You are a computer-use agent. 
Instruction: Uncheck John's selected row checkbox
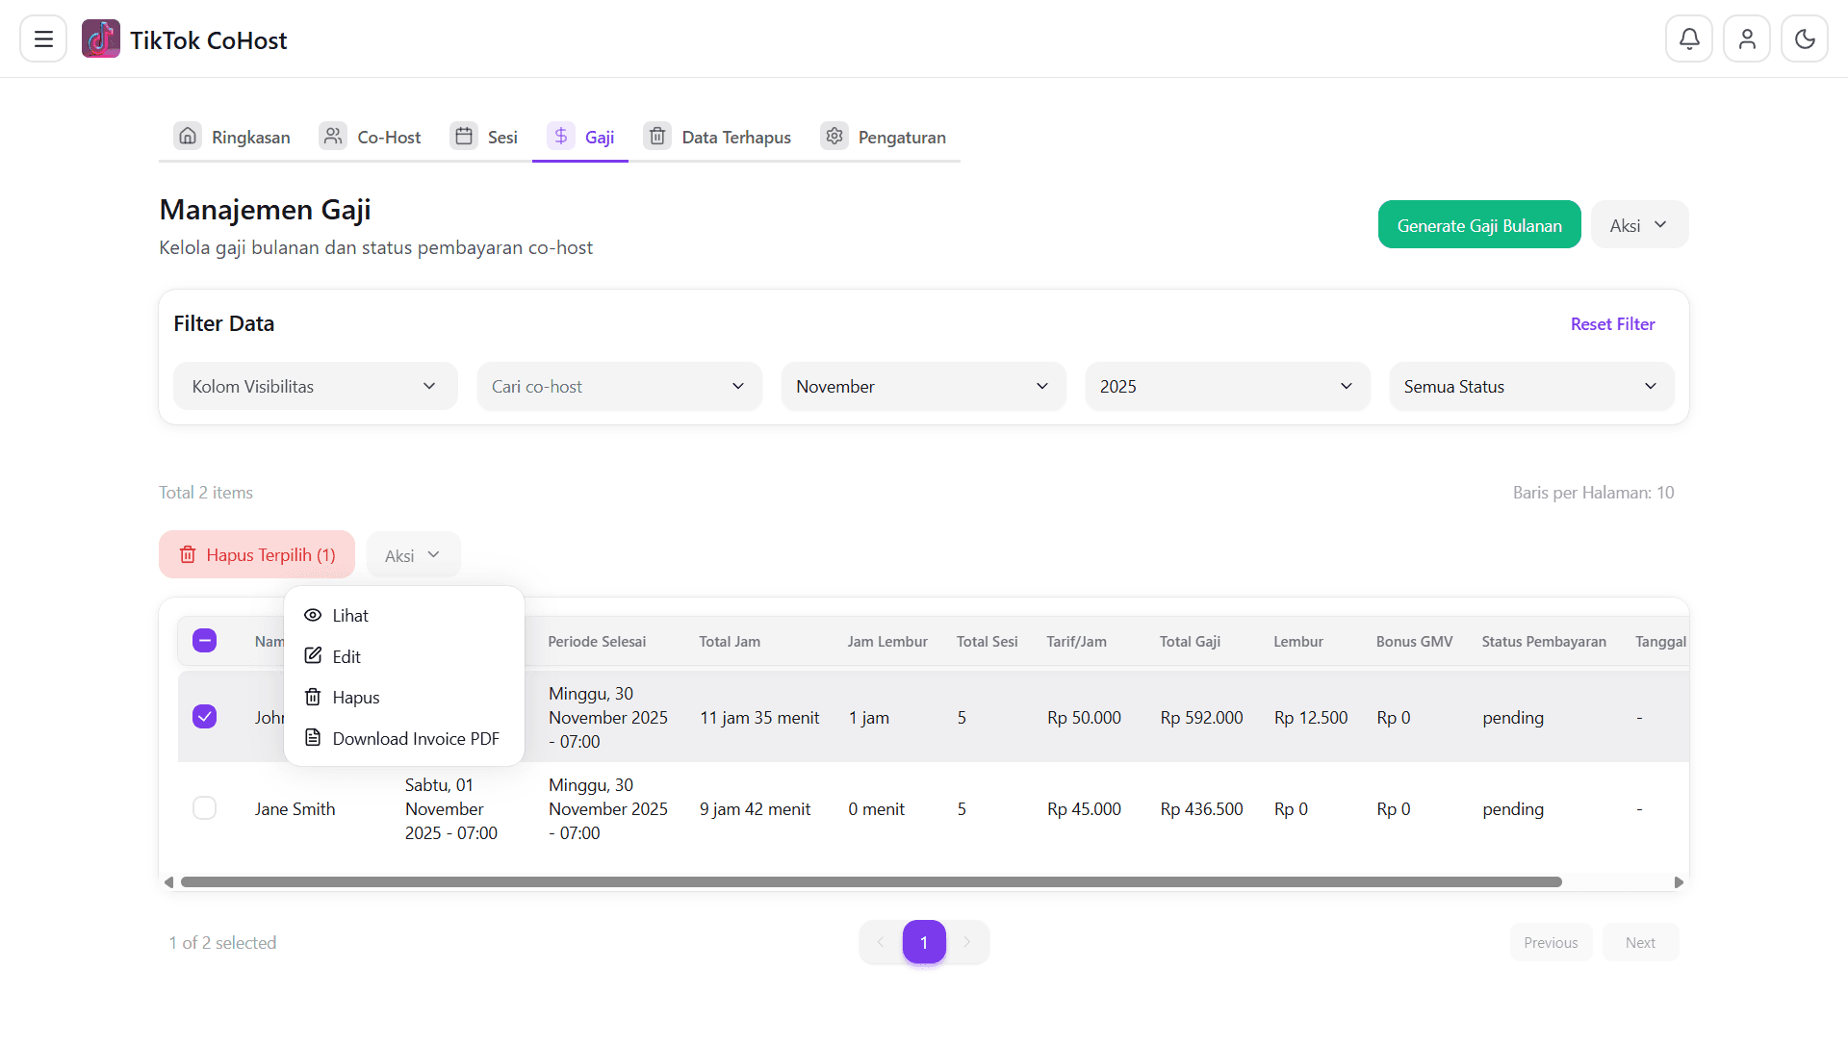point(204,716)
